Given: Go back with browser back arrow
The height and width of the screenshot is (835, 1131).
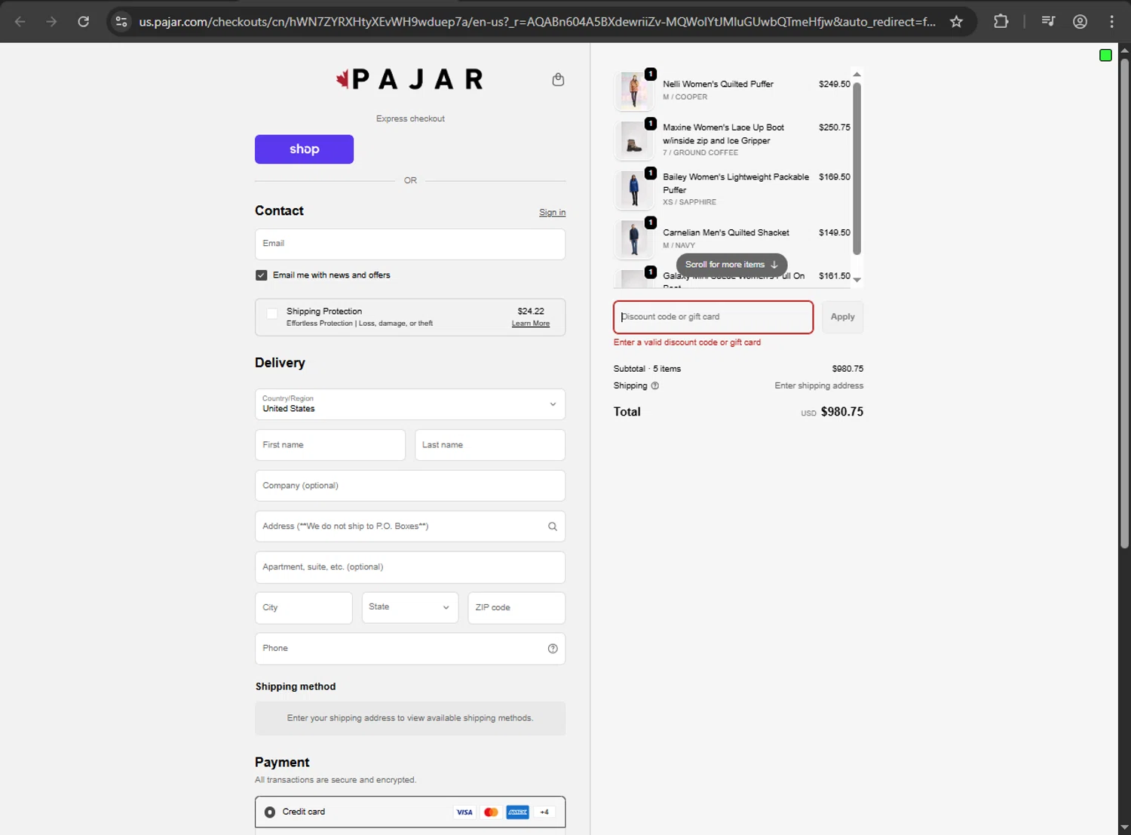Looking at the screenshot, I should [x=20, y=22].
